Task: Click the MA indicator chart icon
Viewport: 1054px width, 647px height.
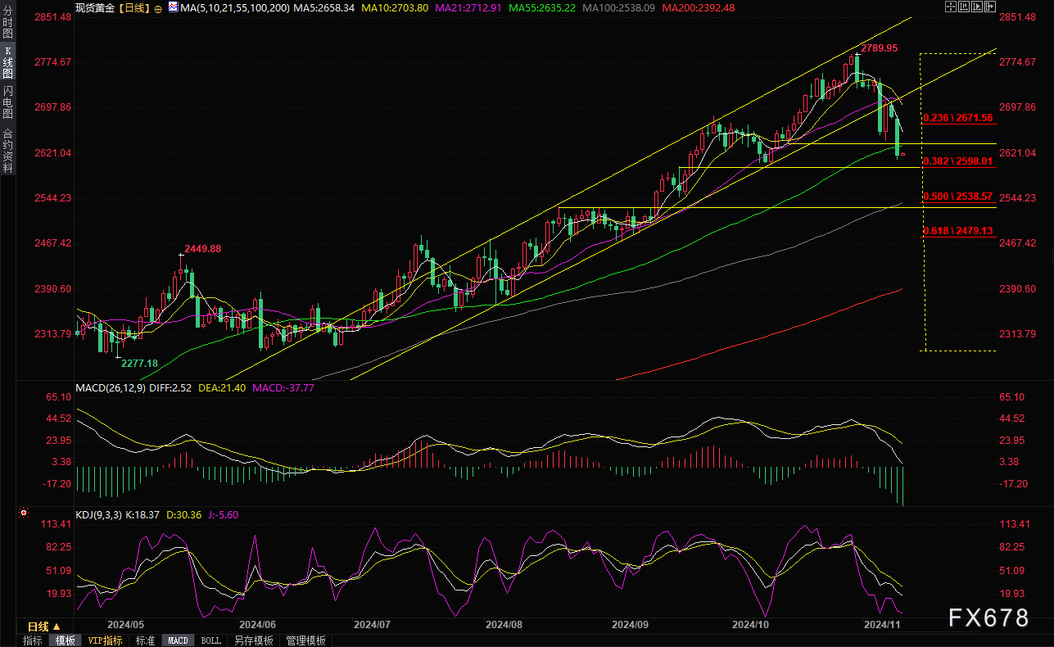Action: click(x=173, y=7)
